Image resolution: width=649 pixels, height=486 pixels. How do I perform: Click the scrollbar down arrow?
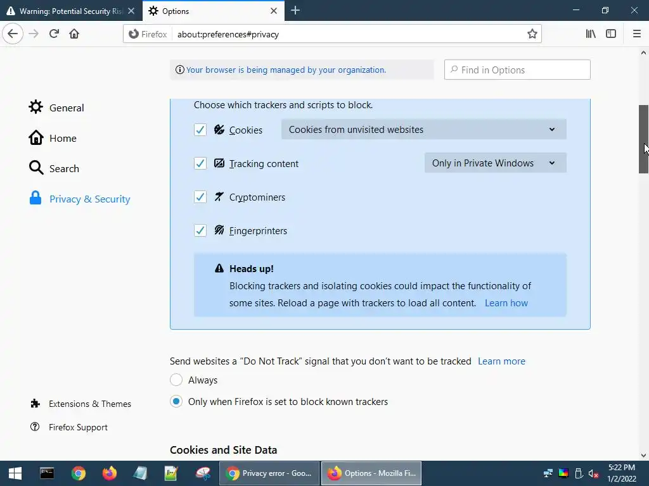tap(643, 456)
